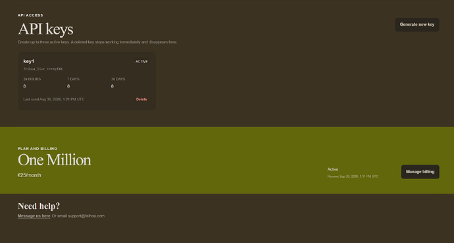Click the Generate new key button
The height and width of the screenshot is (243, 454).
417,24
